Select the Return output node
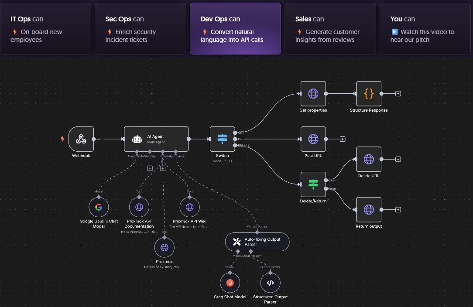 point(369,210)
